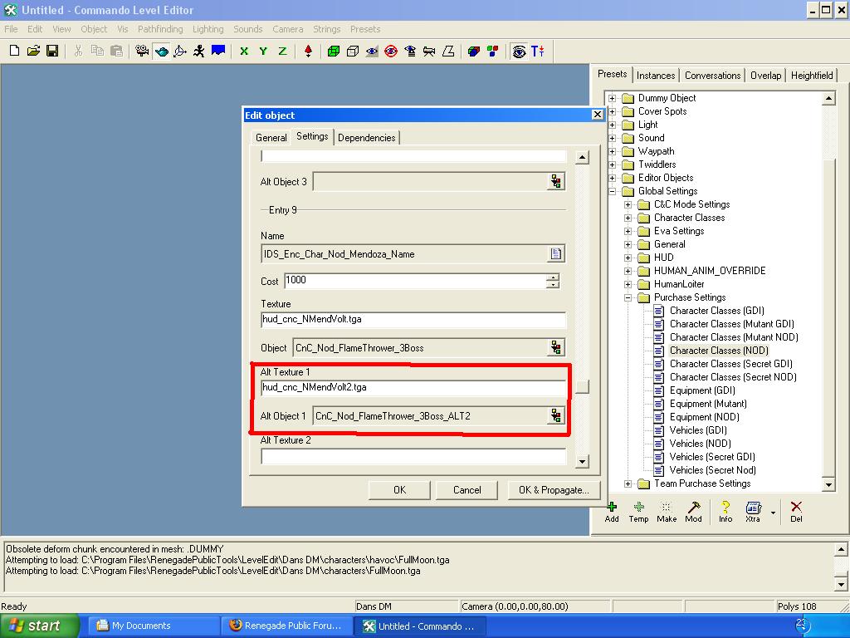
Task: Click the Del red X preset icon
Action: pyautogui.click(x=796, y=508)
